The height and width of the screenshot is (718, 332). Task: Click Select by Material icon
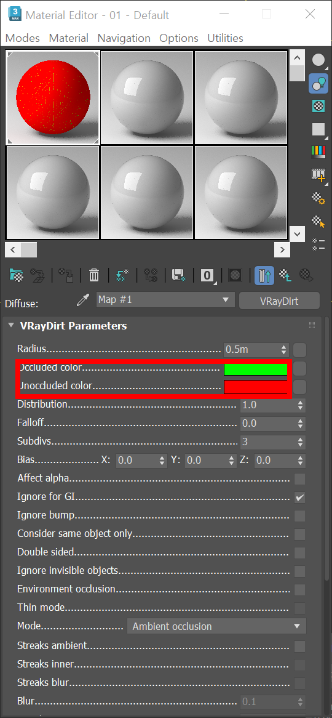click(x=318, y=222)
